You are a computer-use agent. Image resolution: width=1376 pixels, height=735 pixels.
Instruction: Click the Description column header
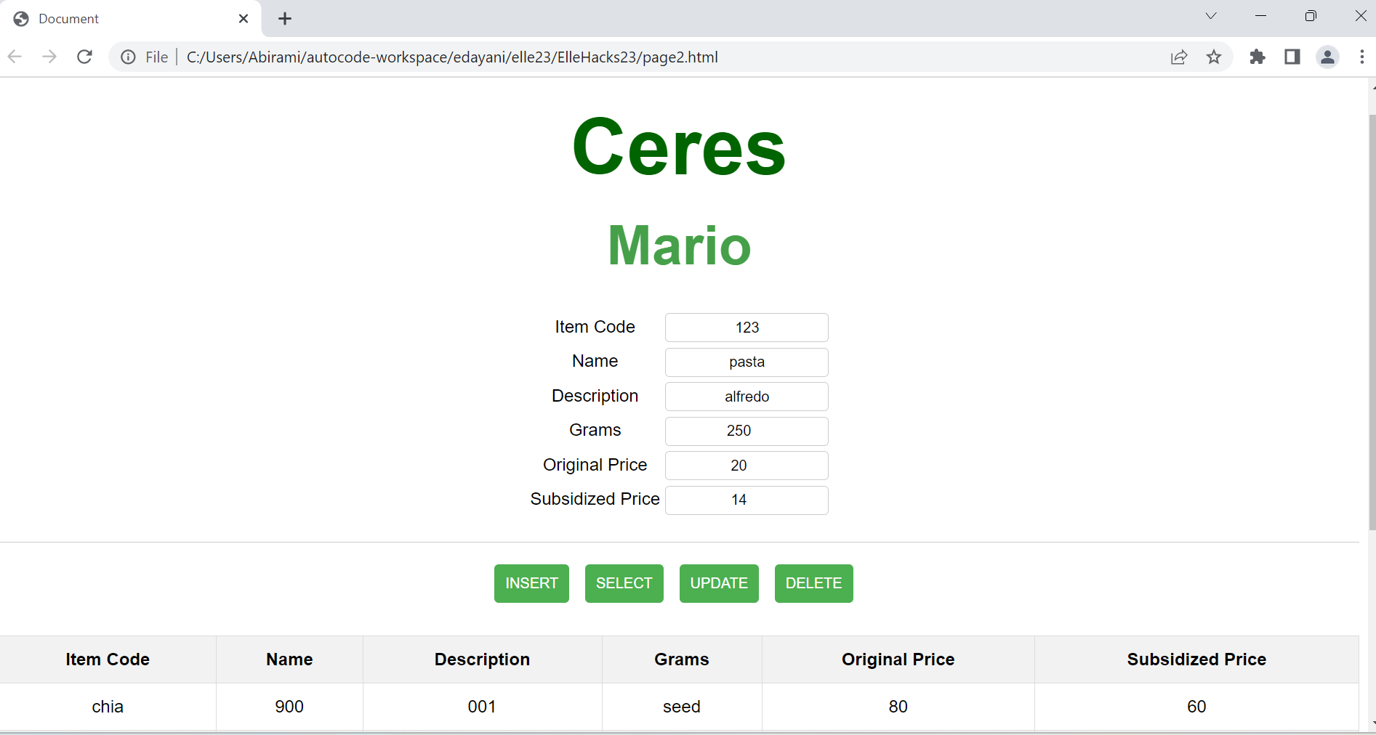[483, 659]
